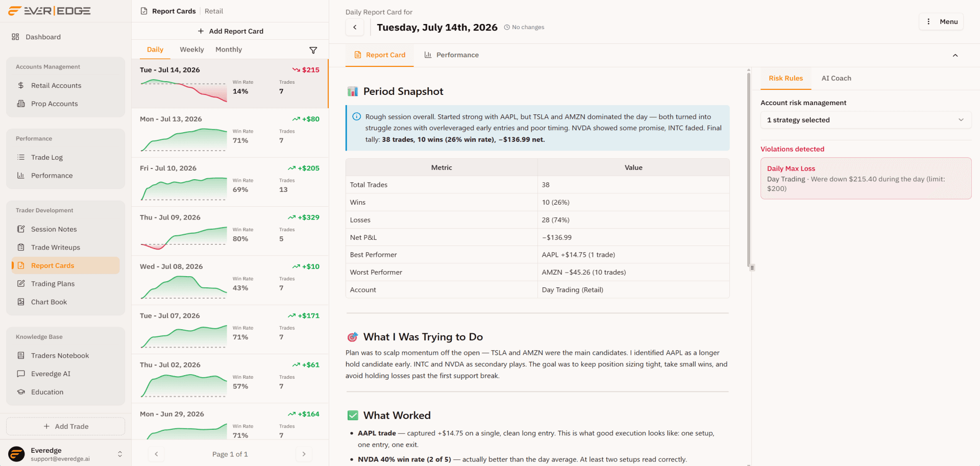Click the Period Snapshot chart emoji

[x=353, y=91]
